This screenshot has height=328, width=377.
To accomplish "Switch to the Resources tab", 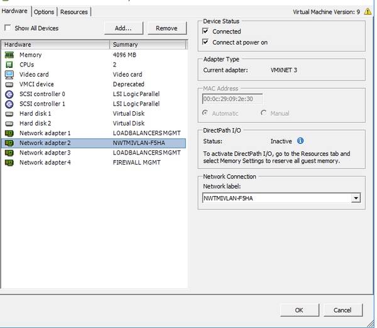I will (74, 12).
